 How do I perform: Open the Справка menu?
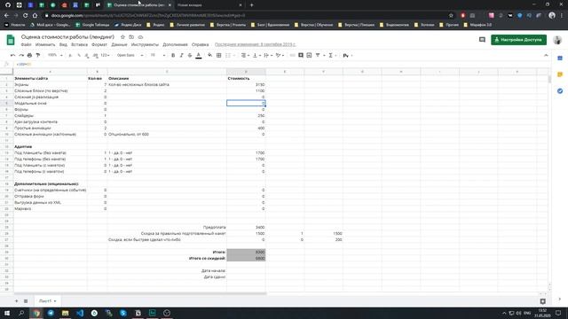200,44
